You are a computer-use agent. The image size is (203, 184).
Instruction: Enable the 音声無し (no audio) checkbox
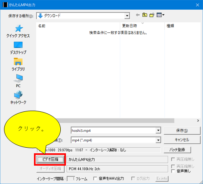coord(173,171)
